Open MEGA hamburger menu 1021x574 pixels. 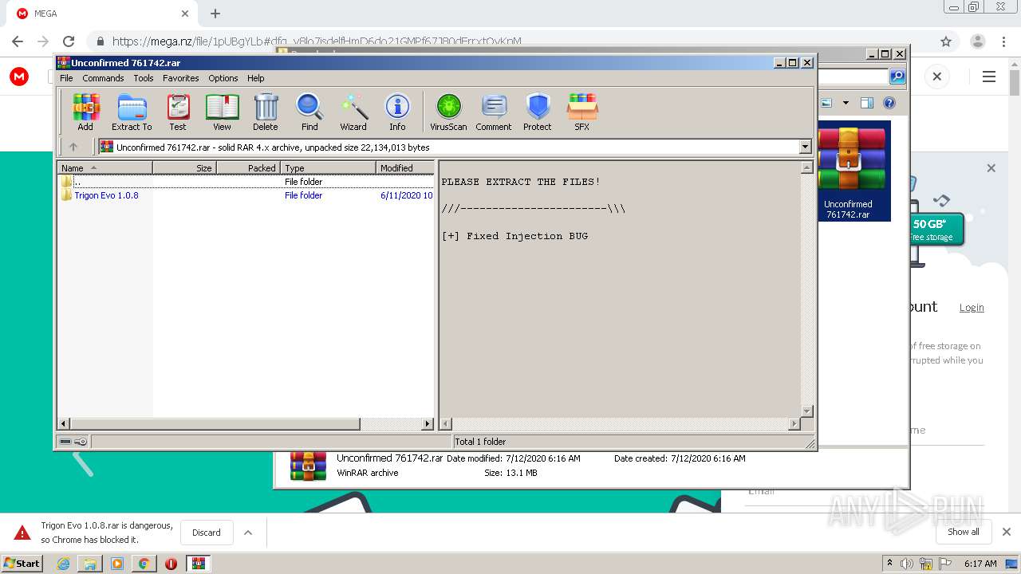coord(989,77)
